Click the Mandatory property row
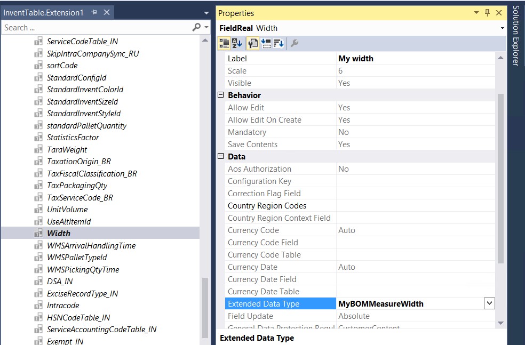 360,132
